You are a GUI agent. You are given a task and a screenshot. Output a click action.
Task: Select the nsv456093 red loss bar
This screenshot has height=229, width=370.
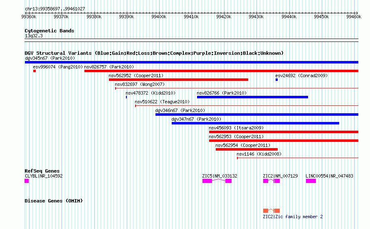(x=284, y=132)
